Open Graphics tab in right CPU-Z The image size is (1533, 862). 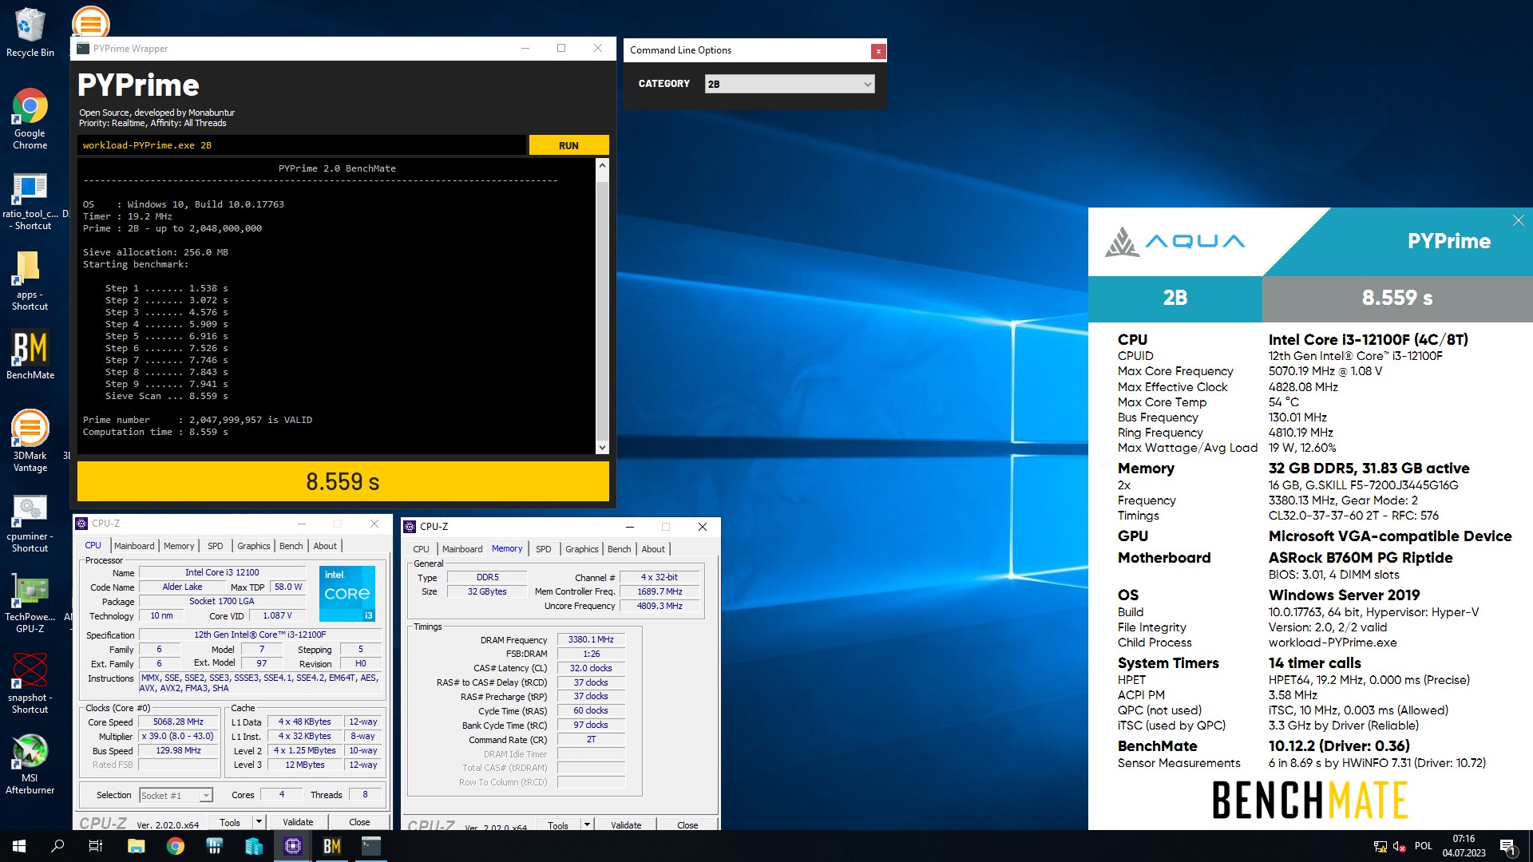click(582, 549)
